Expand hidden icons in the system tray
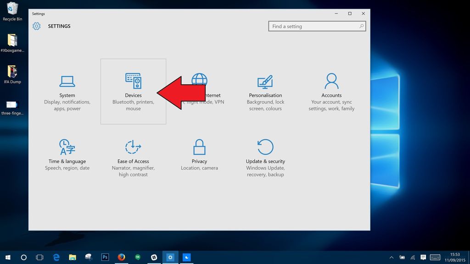Image resolution: width=470 pixels, height=264 pixels. [x=392, y=257]
